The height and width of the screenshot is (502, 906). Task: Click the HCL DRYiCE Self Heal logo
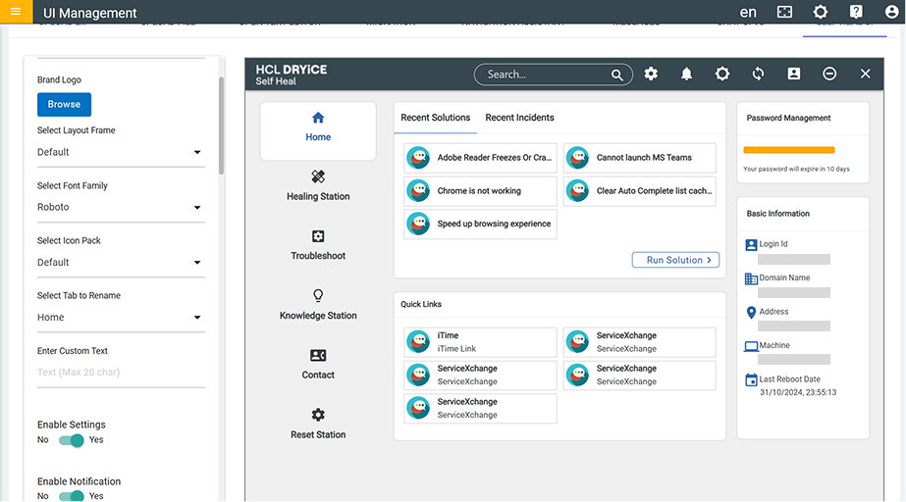pyautogui.click(x=292, y=75)
